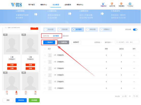Open the 4号 player photo in preview

pyautogui.click(x=30, y=81)
